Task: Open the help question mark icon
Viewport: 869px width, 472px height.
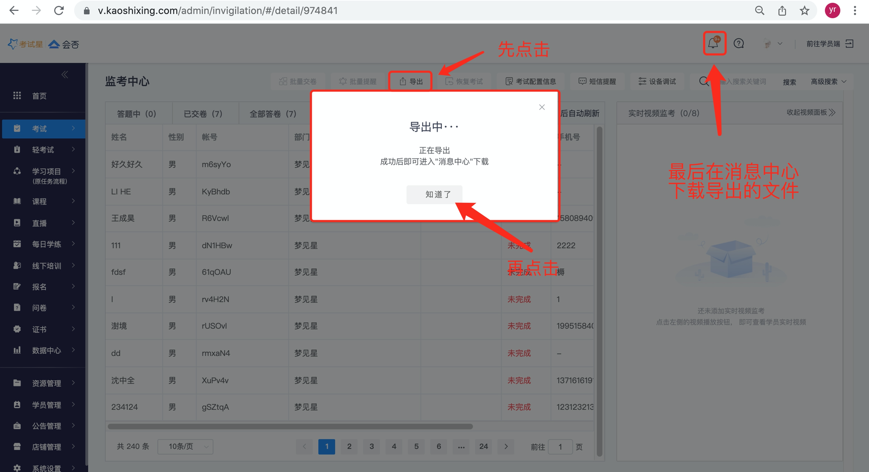Action: click(x=739, y=43)
